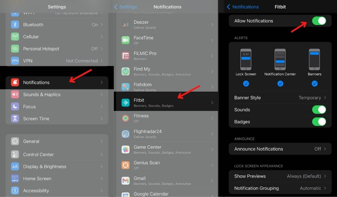Image resolution: width=337 pixels, height=197 pixels.
Task: Select the Notification Center phone preview
Action: point(280,59)
